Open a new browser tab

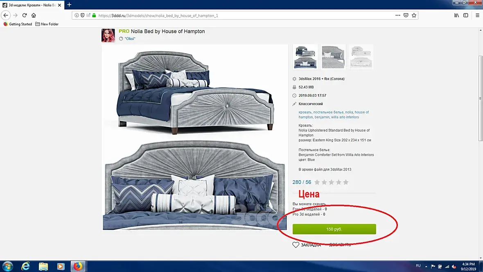[x=69, y=5]
